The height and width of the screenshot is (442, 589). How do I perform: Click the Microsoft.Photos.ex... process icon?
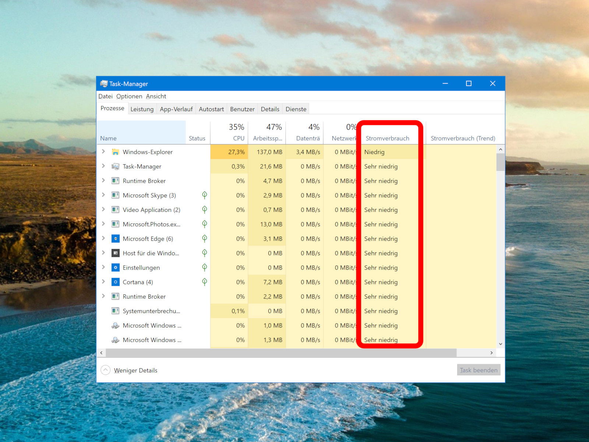pyautogui.click(x=115, y=224)
